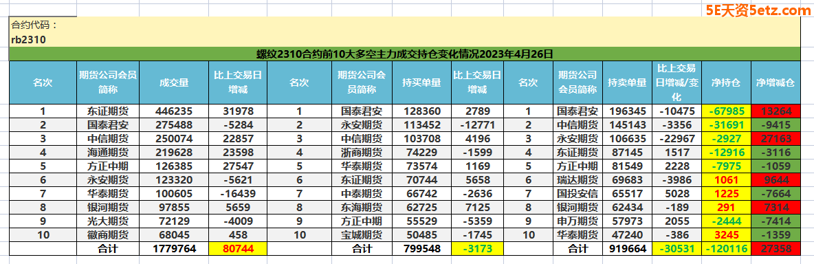Click the 瑞达期货 cell

(577, 179)
